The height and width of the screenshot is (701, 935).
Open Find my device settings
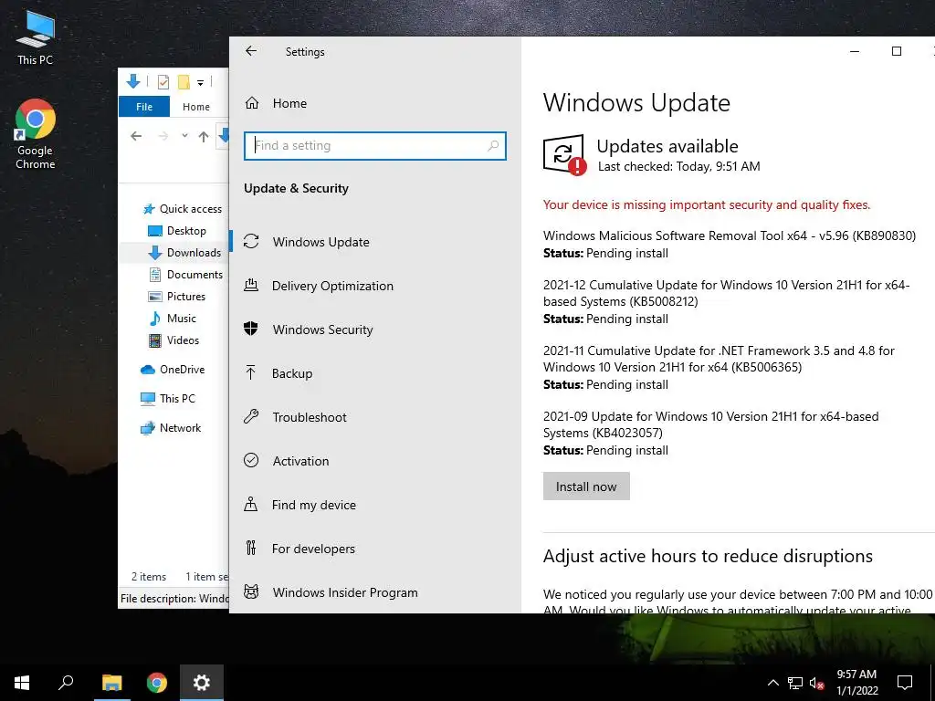(374, 505)
